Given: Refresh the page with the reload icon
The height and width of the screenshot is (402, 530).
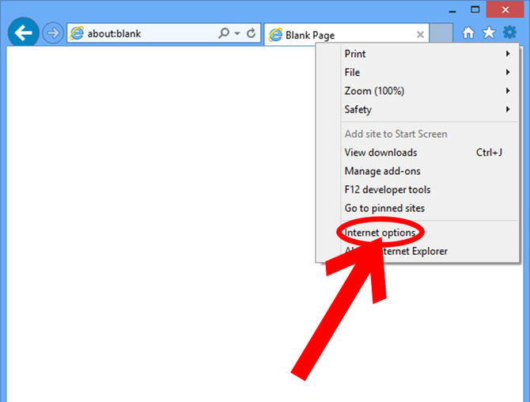Looking at the screenshot, I should tap(251, 33).
